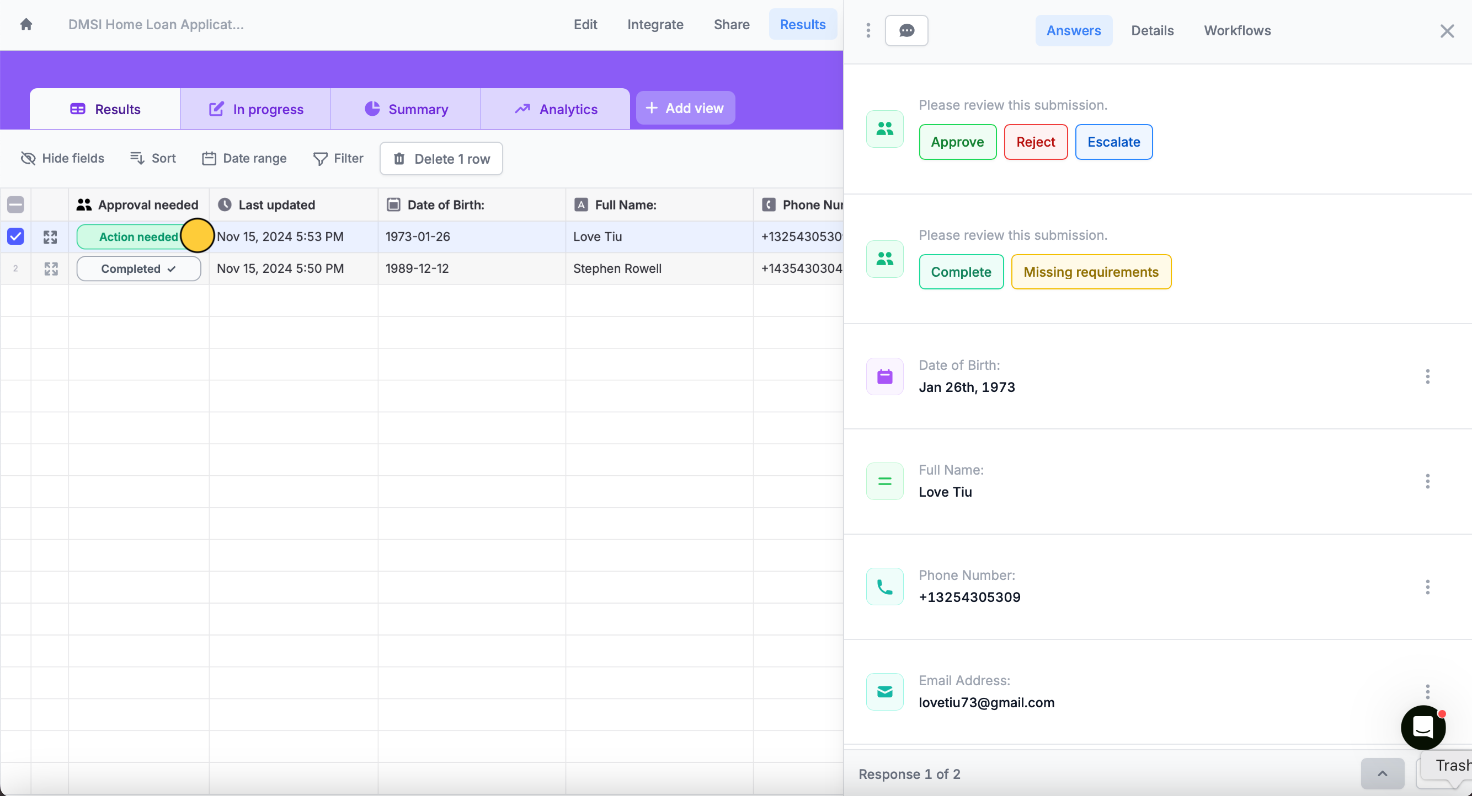Uncheck the Love Tiu row checkbox
The image size is (1472, 796).
point(15,236)
